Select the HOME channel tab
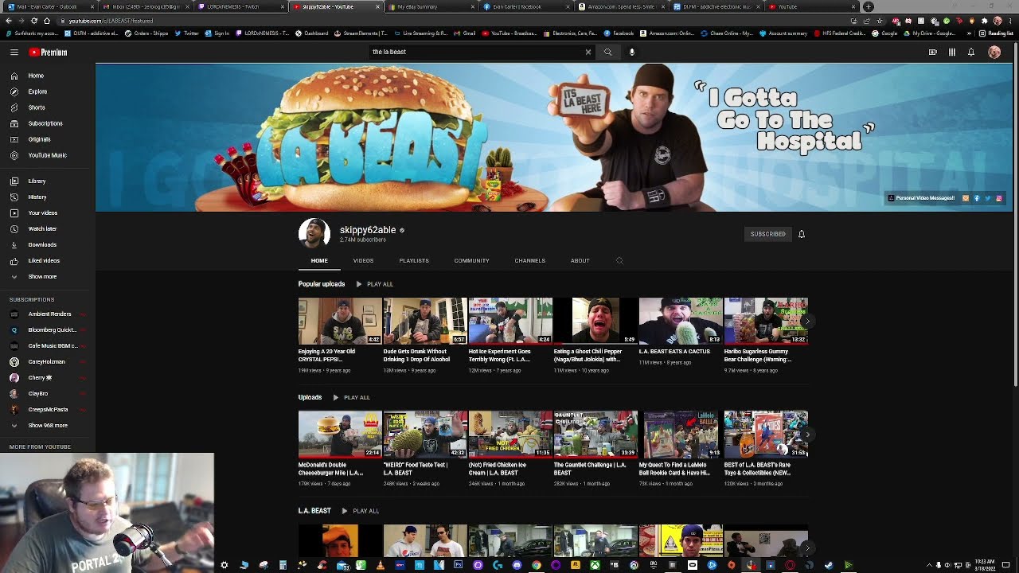This screenshot has height=573, width=1019. point(319,261)
